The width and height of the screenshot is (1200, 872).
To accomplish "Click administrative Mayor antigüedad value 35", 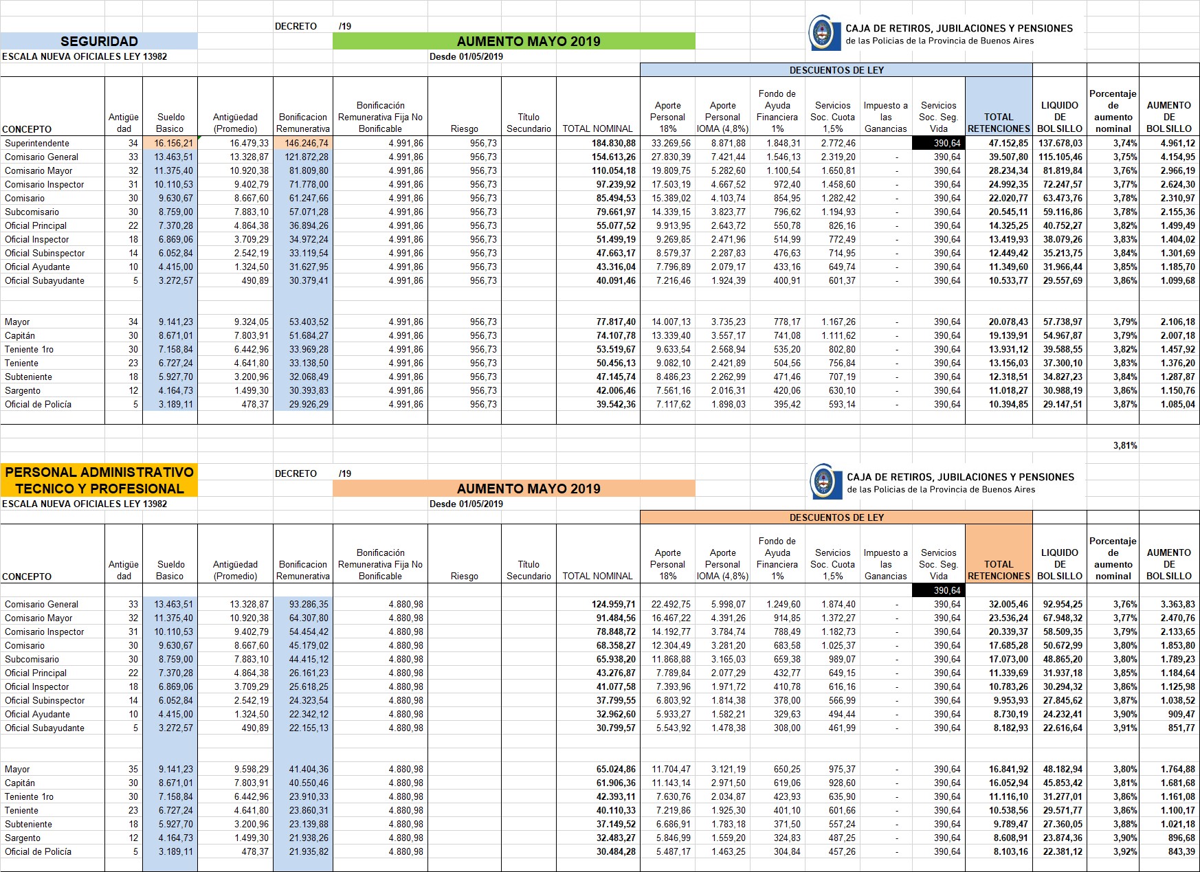I will [124, 769].
